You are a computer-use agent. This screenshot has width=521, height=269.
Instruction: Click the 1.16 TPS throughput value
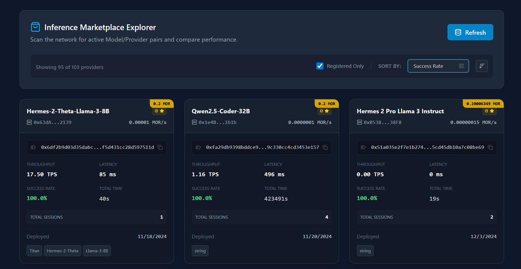click(205, 174)
